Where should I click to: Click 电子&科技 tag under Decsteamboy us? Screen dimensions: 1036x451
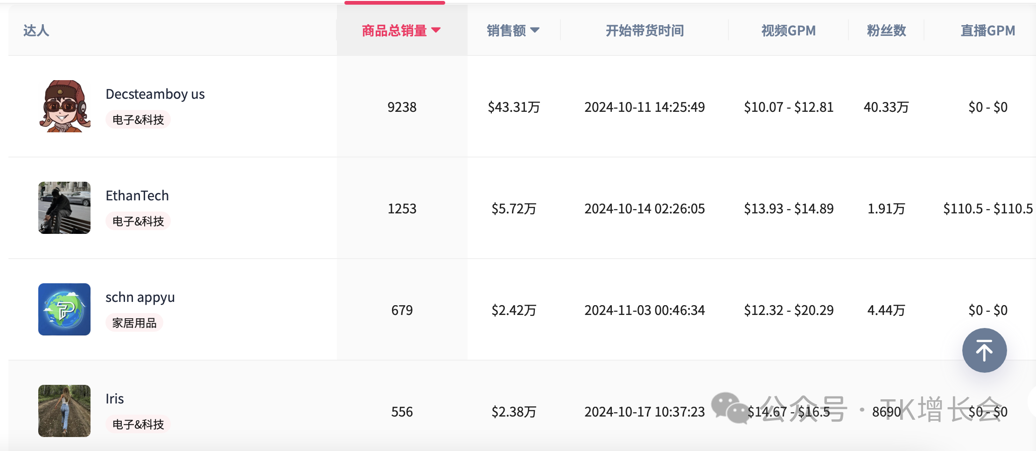(x=138, y=120)
